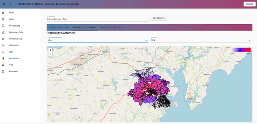Click the LOGOUT button
257x124 pixels.
point(250,4)
